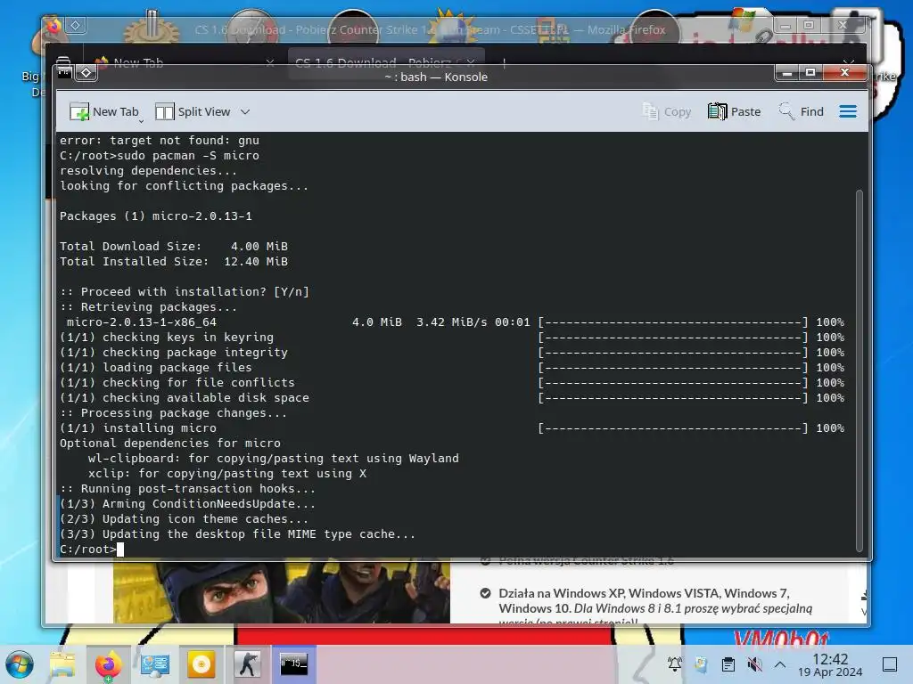Launch Counter-Strike from the taskbar
The width and height of the screenshot is (913, 684).
click(248, 664)
